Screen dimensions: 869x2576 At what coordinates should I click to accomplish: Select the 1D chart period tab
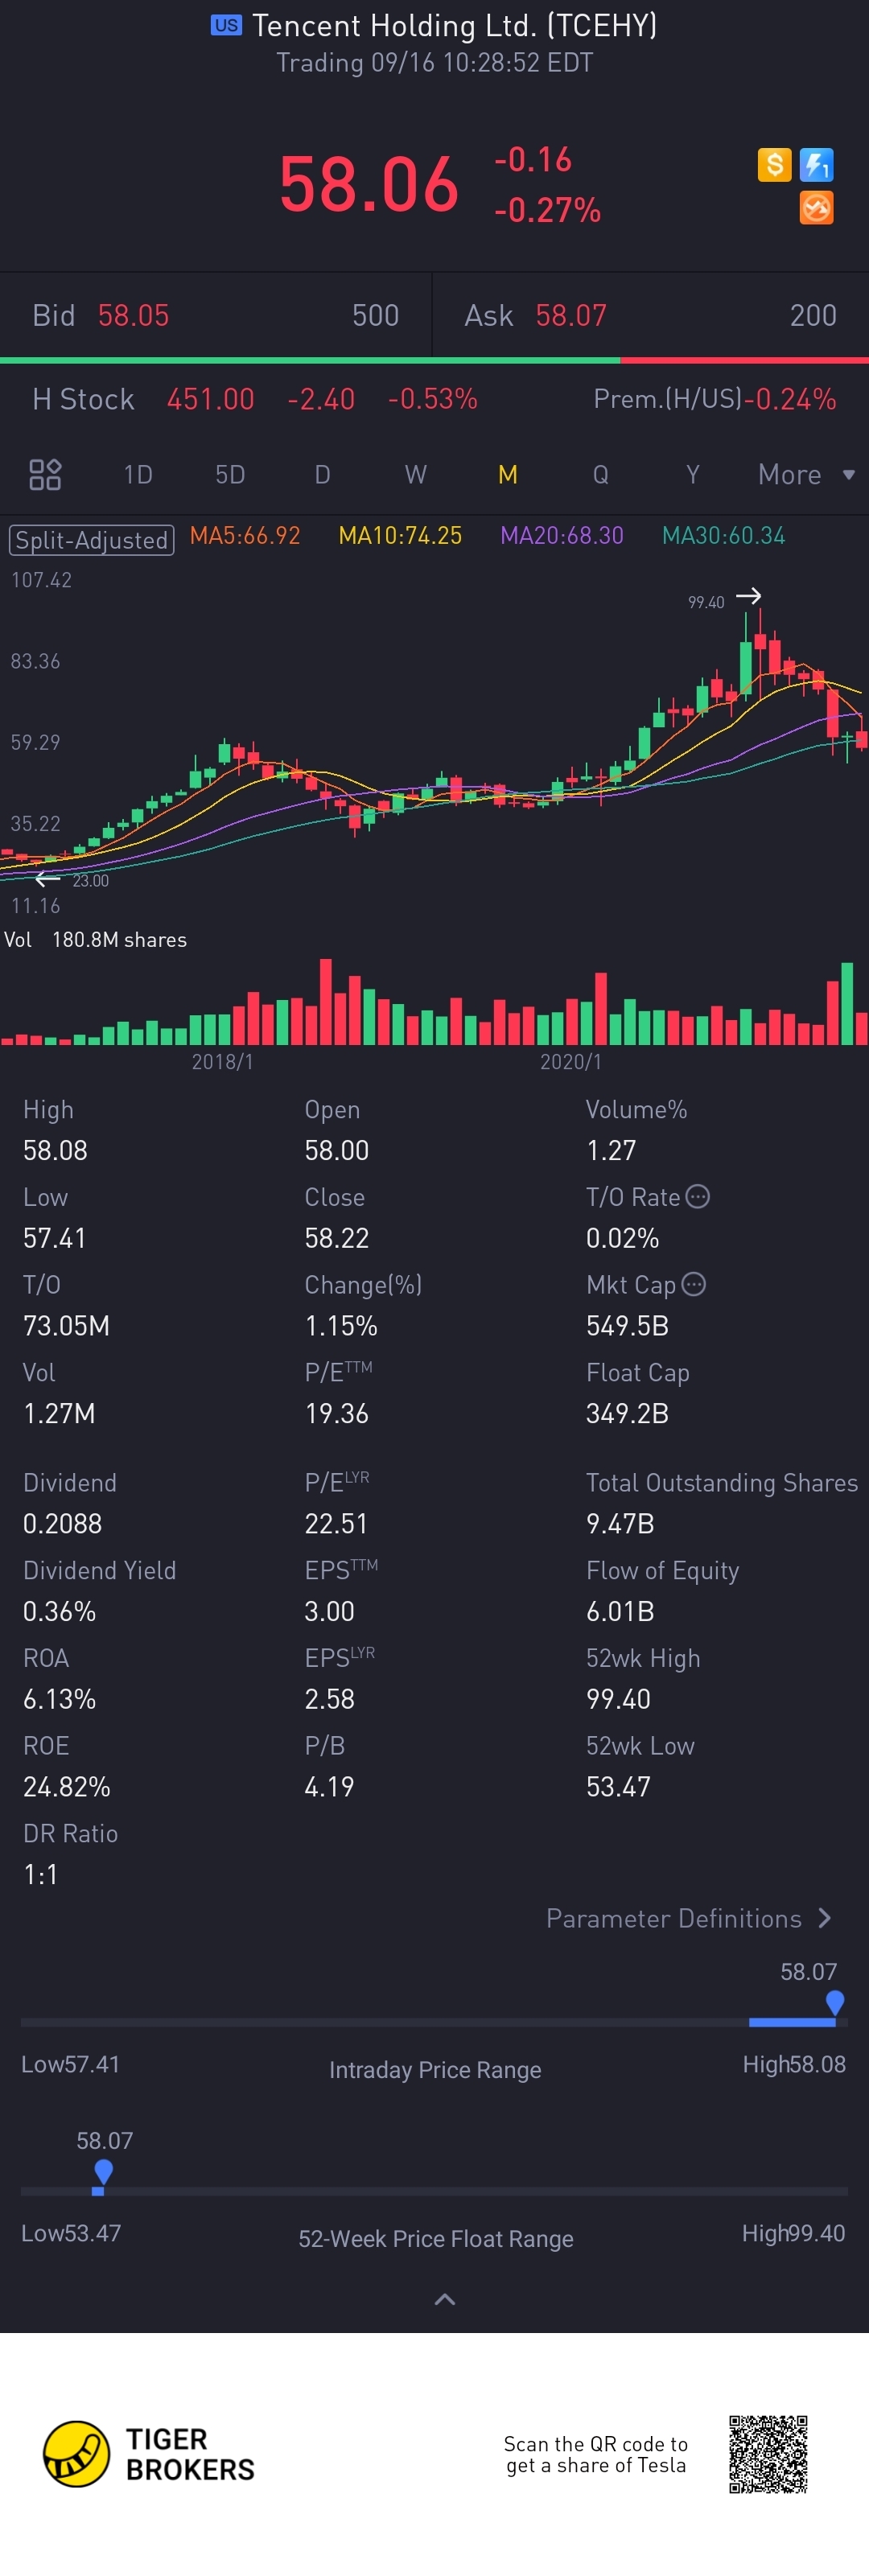pyautogui.click(x=138, y=474)
